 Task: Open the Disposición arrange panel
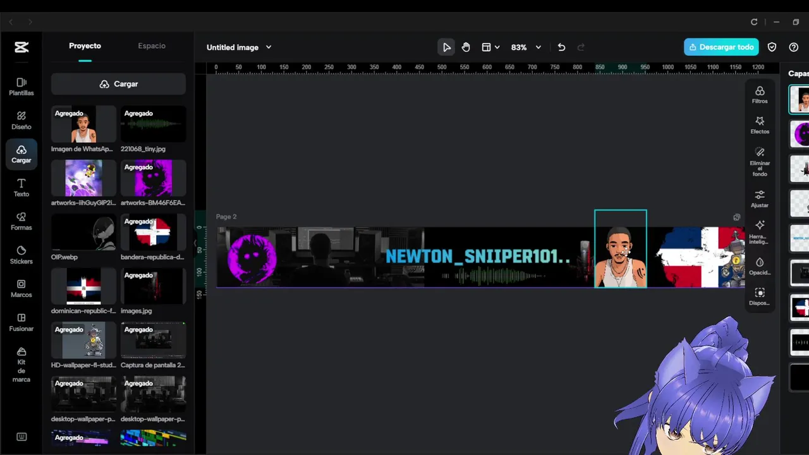pyautogui.click(x=760, y=297)
